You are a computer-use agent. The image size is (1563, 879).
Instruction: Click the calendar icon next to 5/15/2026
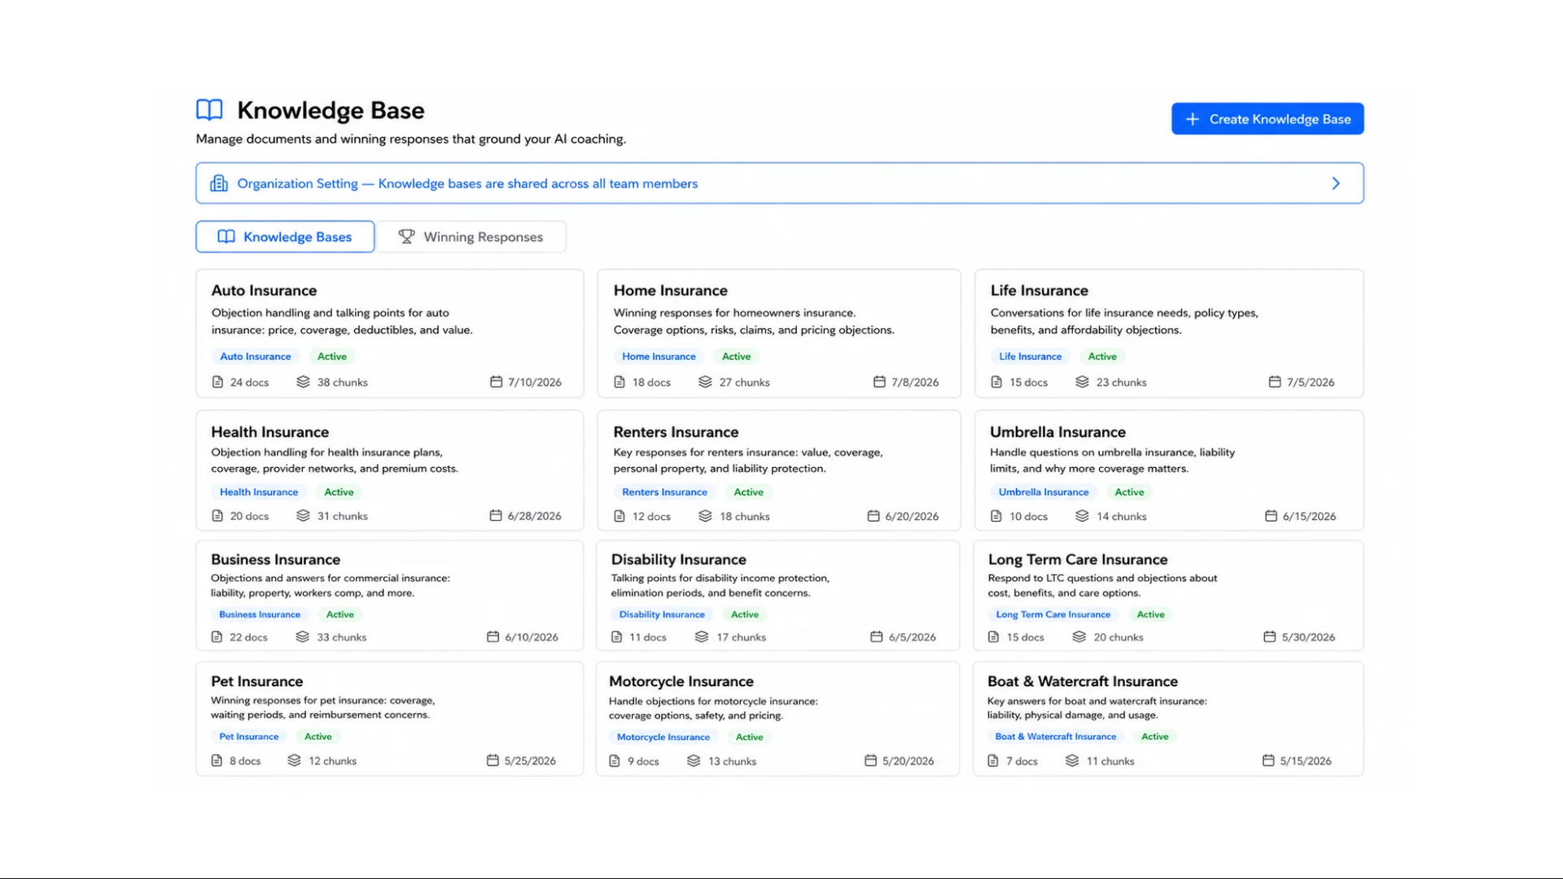point(1268,760)
